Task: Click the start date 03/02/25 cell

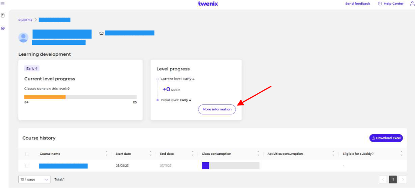Action: (122, 166)
